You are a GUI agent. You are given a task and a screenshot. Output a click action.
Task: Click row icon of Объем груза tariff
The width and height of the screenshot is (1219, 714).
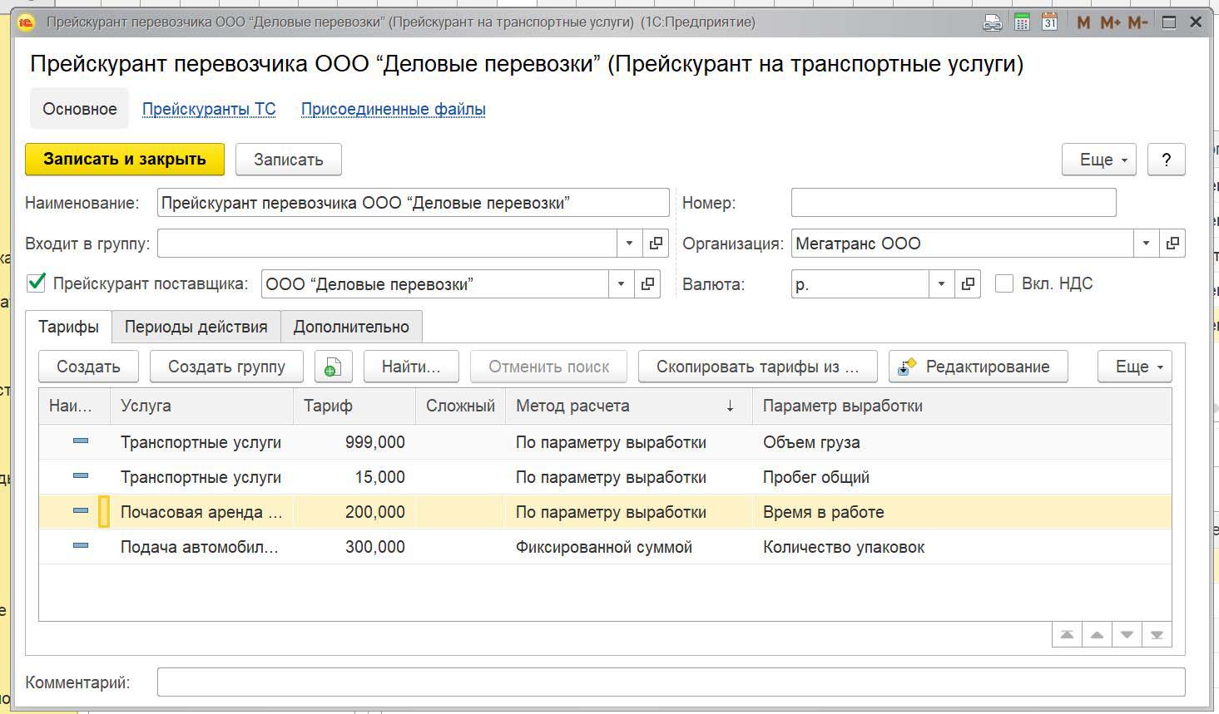tap(81, 441)
